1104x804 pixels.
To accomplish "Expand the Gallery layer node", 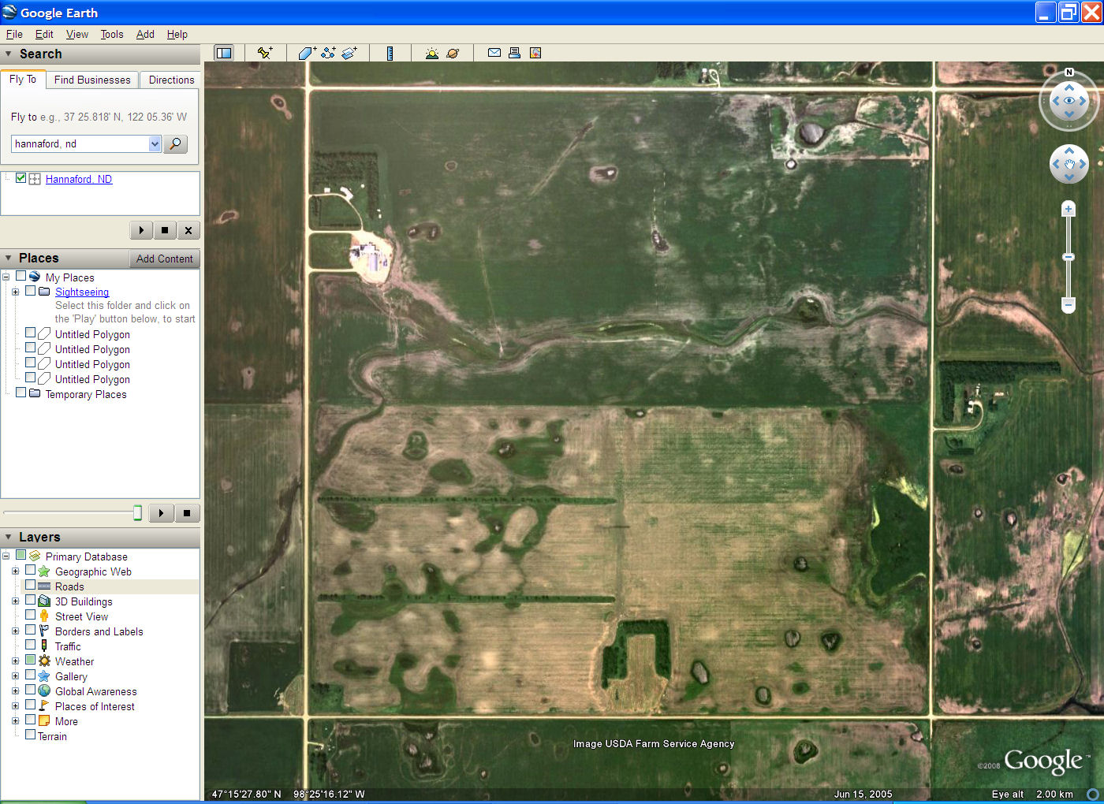I will (x=15, y=676).
